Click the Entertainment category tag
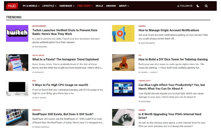Viewport: 221px width, 131px height. pyautogui.click(x=39, y=26)
